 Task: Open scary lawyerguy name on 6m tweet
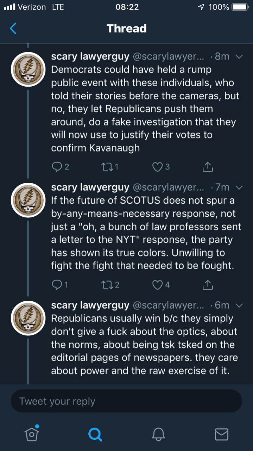90,305
